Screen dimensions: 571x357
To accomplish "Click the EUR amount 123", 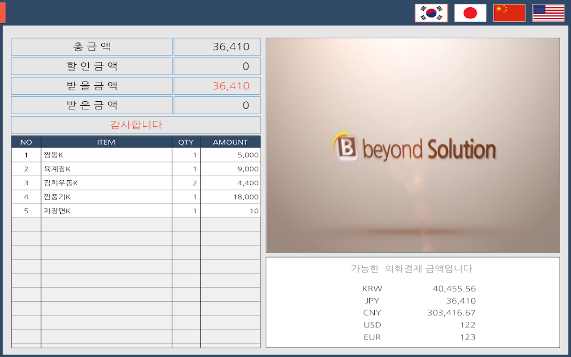I will point(468,337).
